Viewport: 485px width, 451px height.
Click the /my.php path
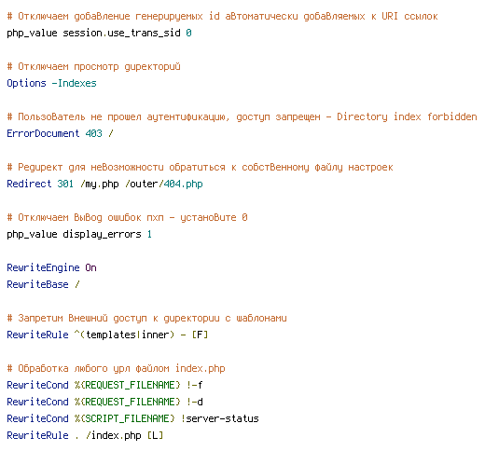coord(100,184)
